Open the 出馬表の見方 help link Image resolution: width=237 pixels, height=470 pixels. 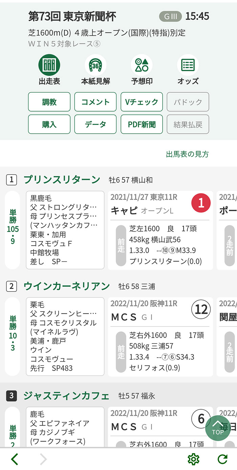[187, 154]
